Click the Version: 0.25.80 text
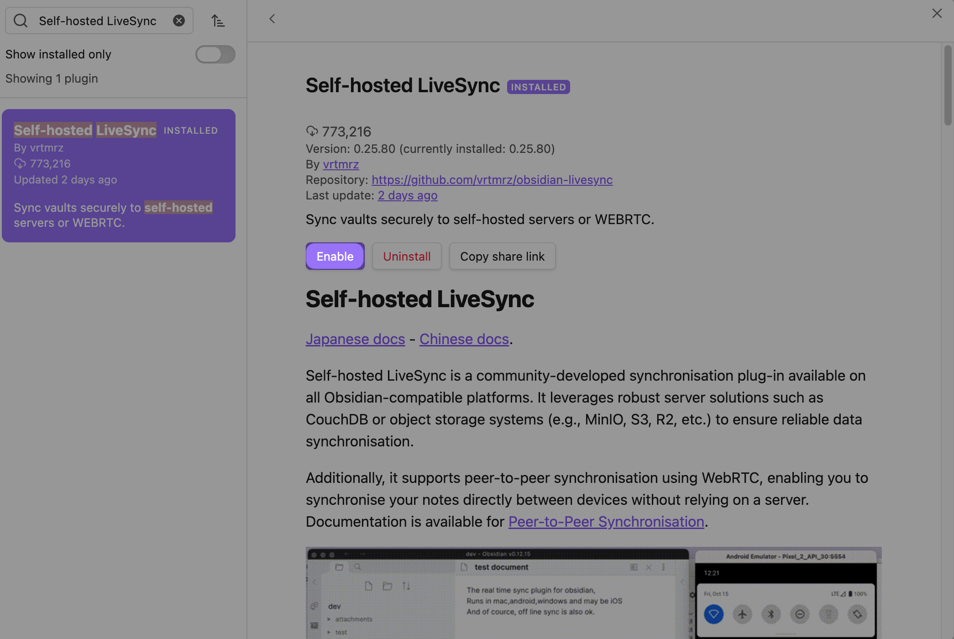The height and width of the screenshot is (639, 954). click(351, 148)
